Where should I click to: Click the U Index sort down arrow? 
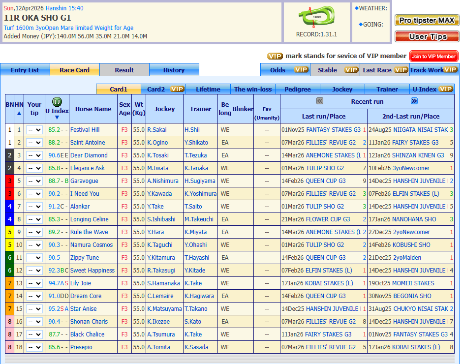(x=57, y=118)
